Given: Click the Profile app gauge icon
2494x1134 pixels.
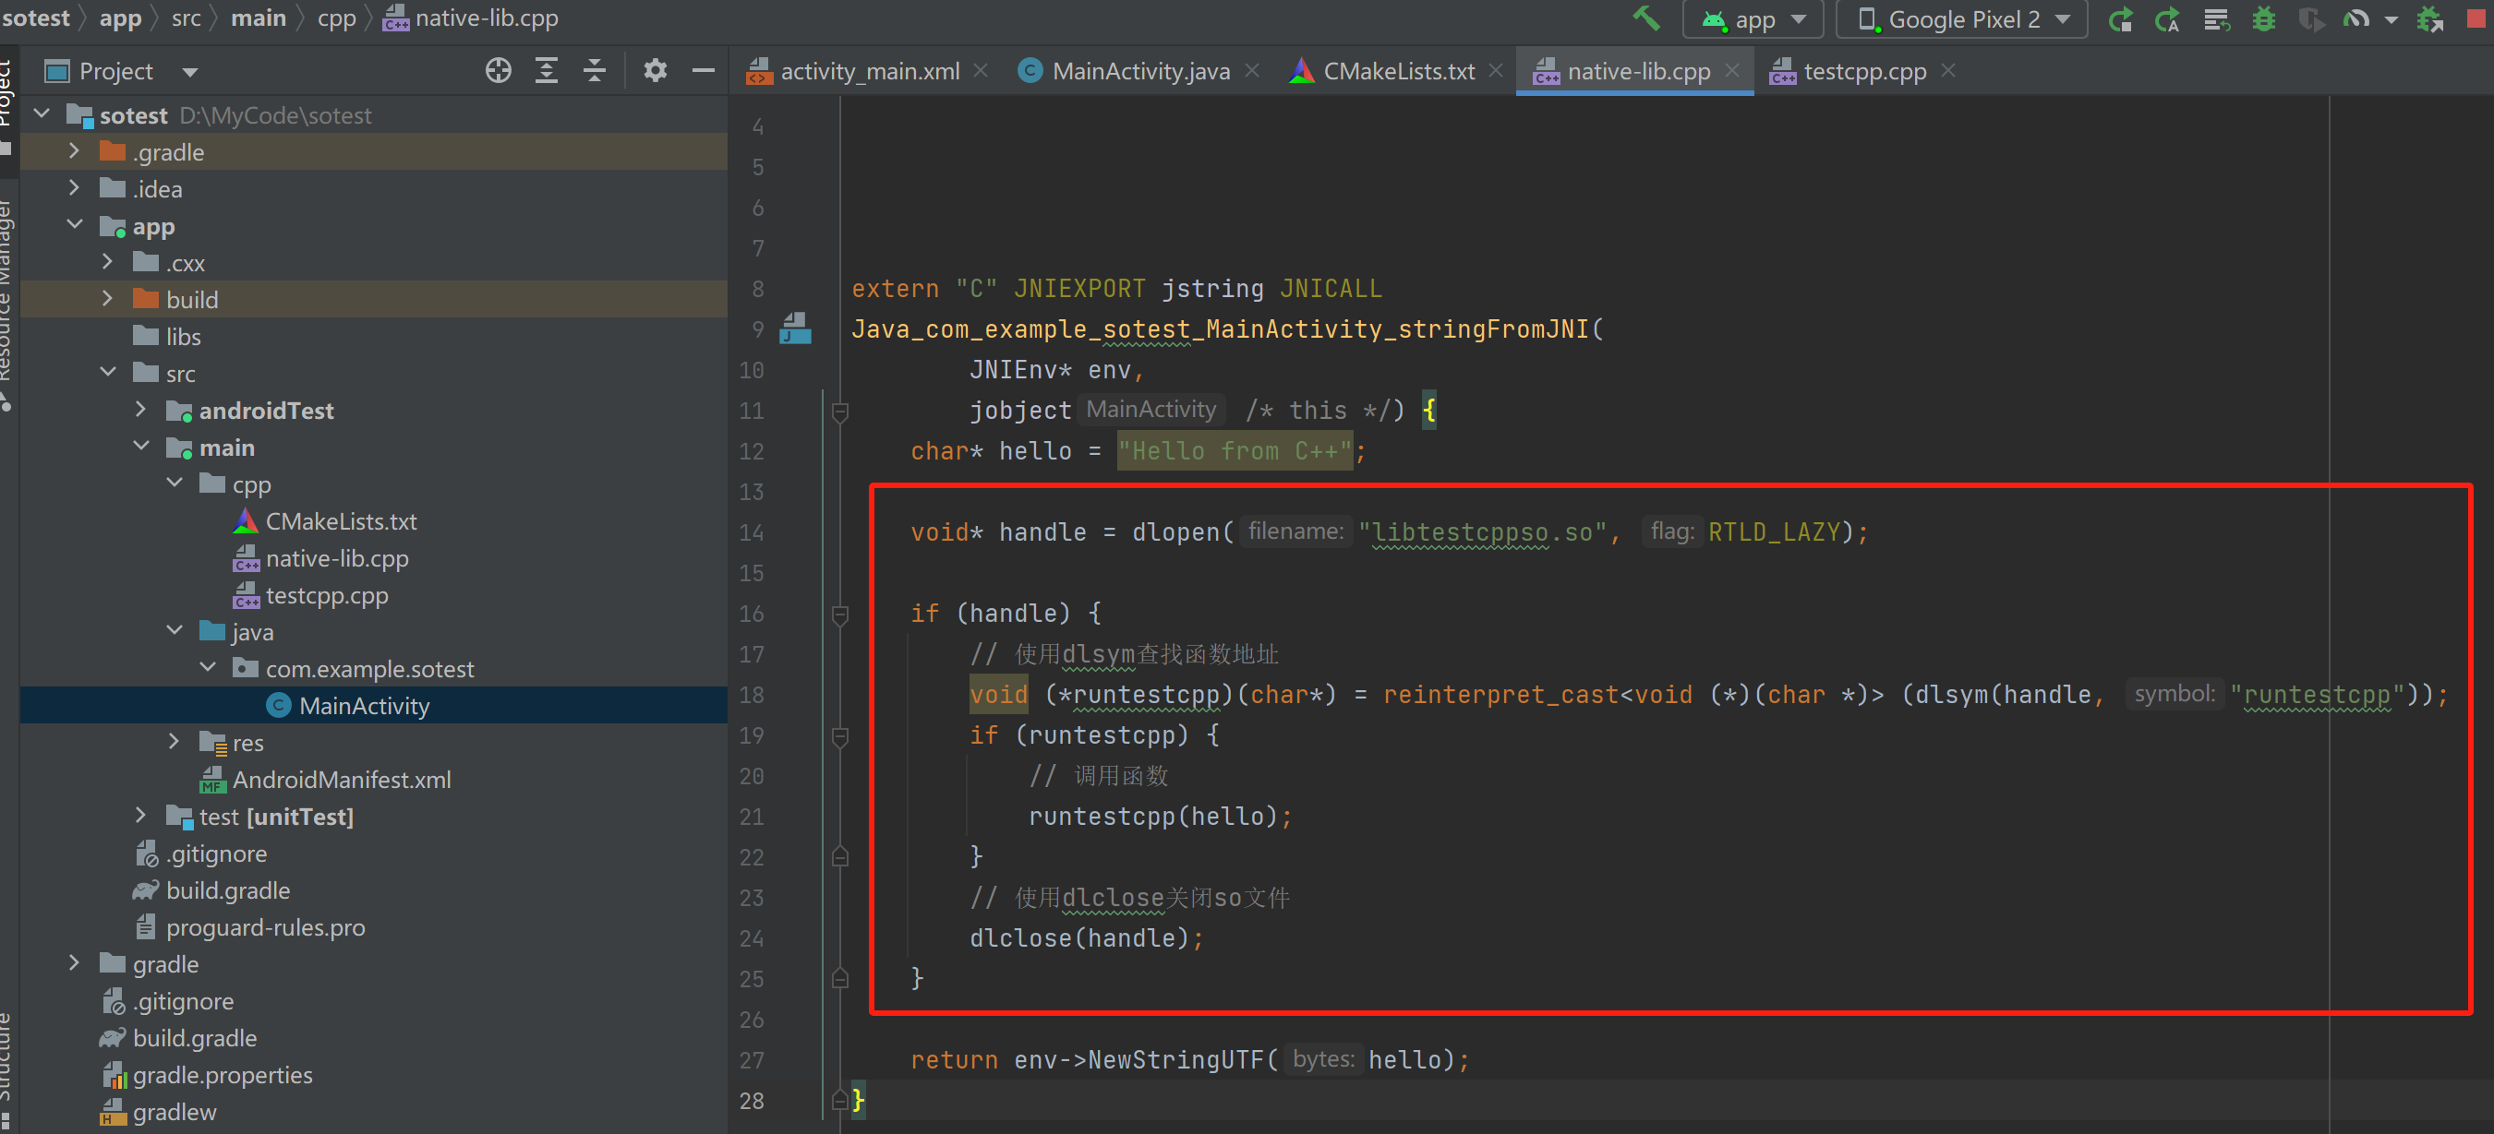Looking at the screenshot, I should tap(2356, 19).
